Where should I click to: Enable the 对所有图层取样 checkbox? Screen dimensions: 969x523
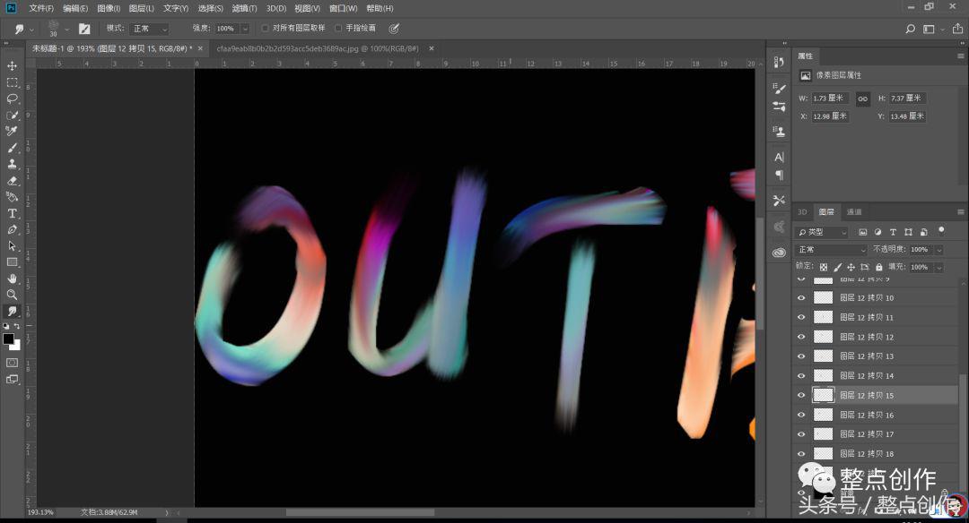tap(266, 29)
